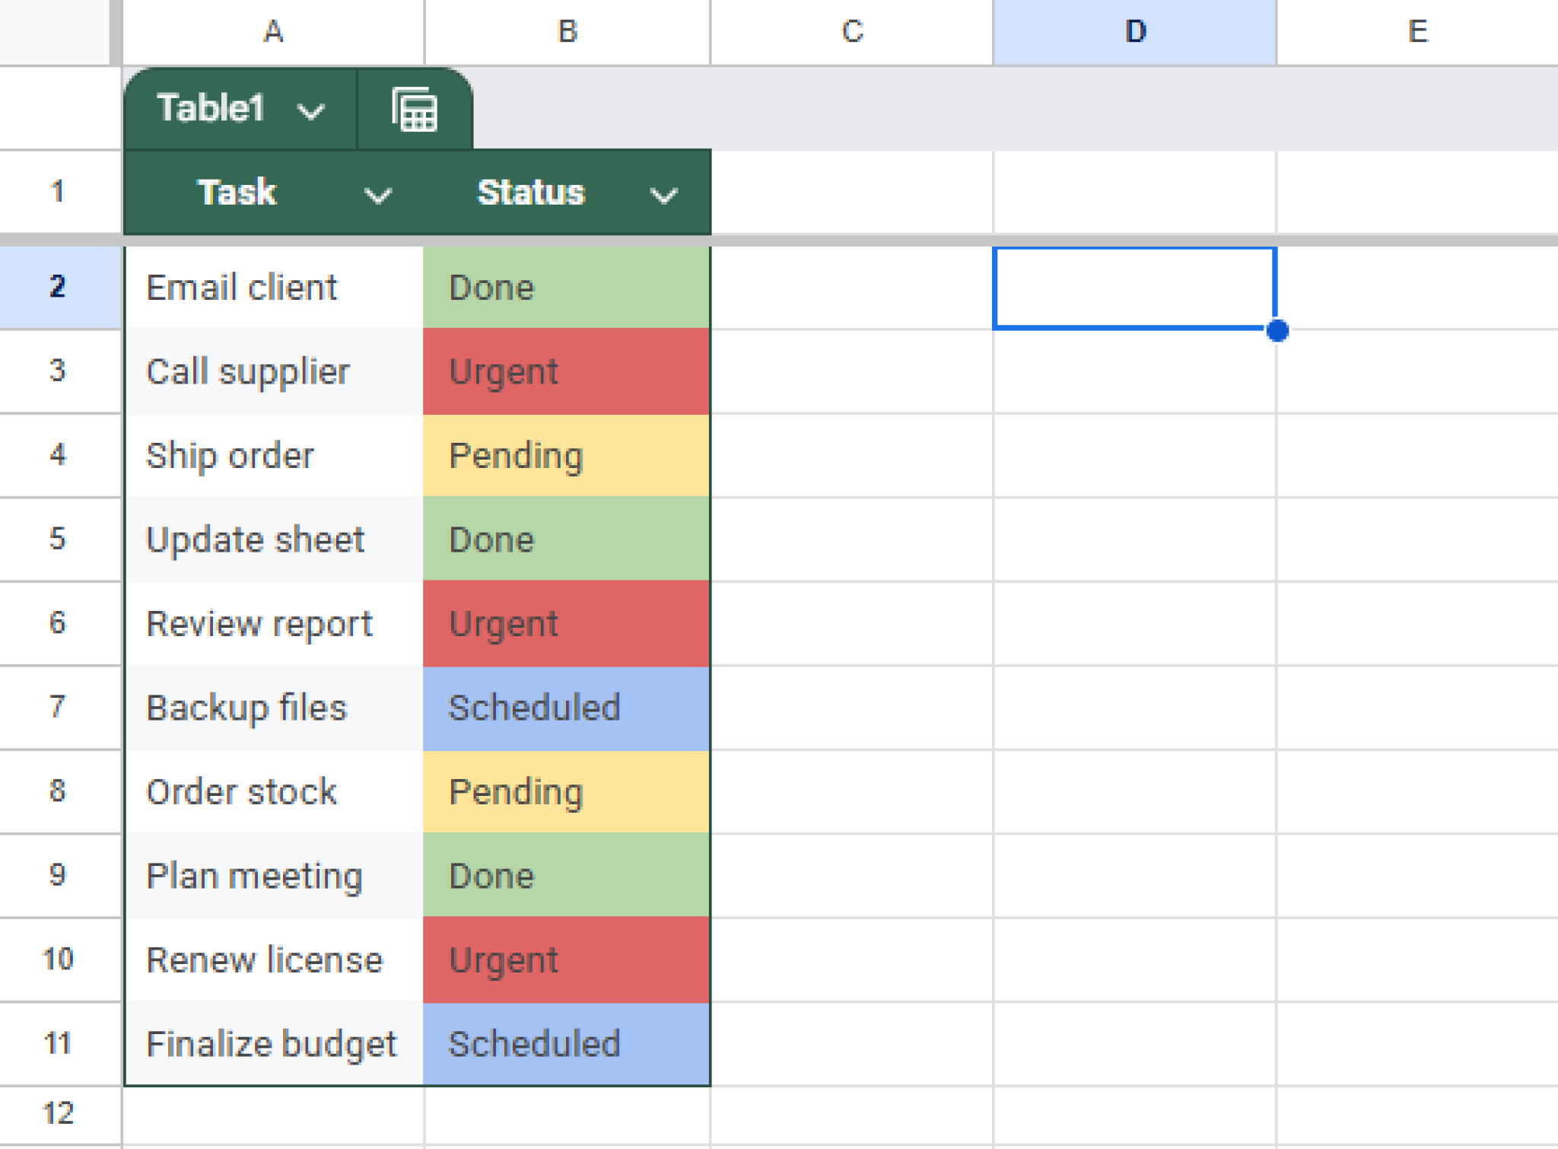Viewport: 1558px width, 1149px height.
Task: Select column D header
Action: (x=1134, y=32)
